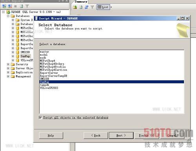This screenshot has width=196, height=151.
Task: Select the Management label in Object Explorer
Action: 24,76
